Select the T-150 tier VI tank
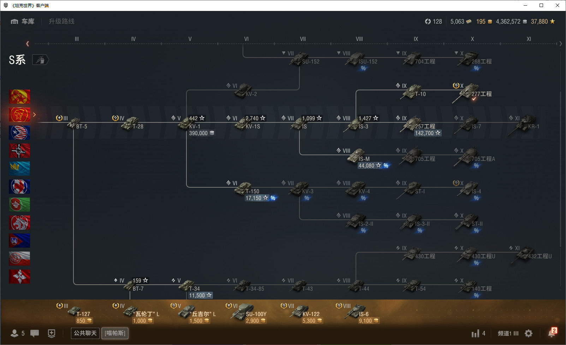 [x=251, y=190]
